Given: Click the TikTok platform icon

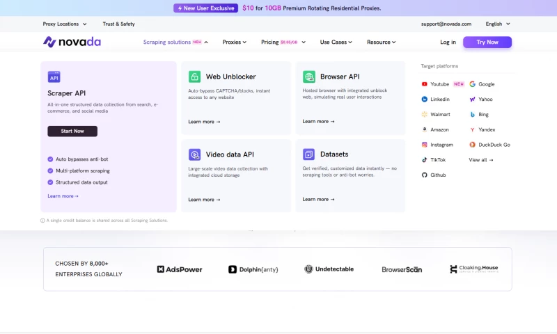Looking at the screenshot, I should 424,160.
